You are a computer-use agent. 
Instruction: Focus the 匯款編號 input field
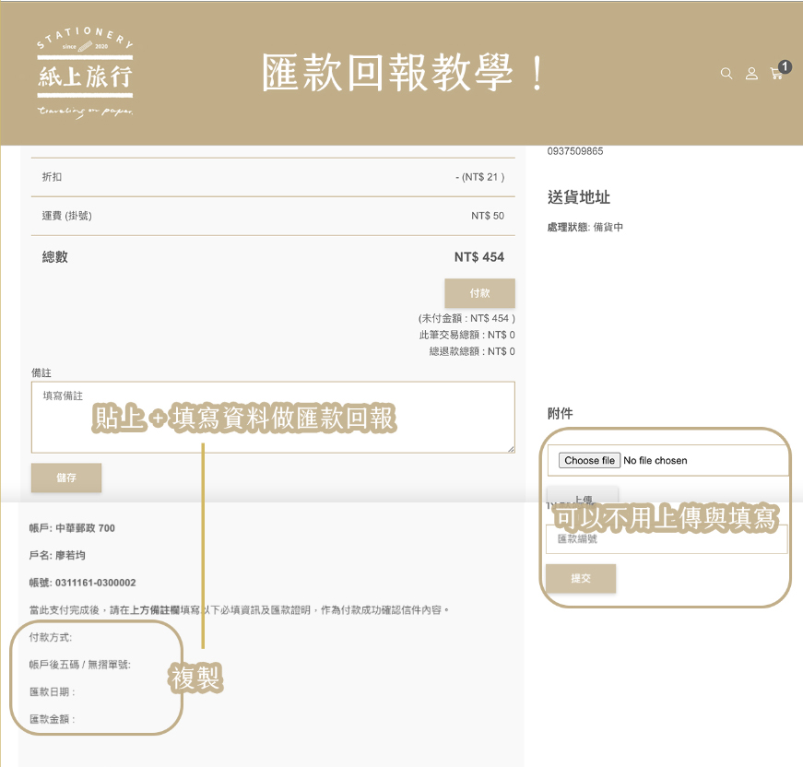point(666,539)
